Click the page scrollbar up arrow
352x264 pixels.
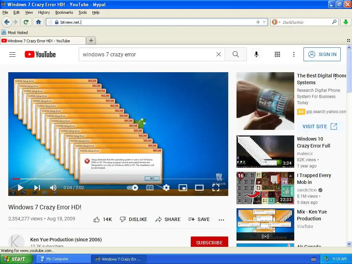coord(349,47)
